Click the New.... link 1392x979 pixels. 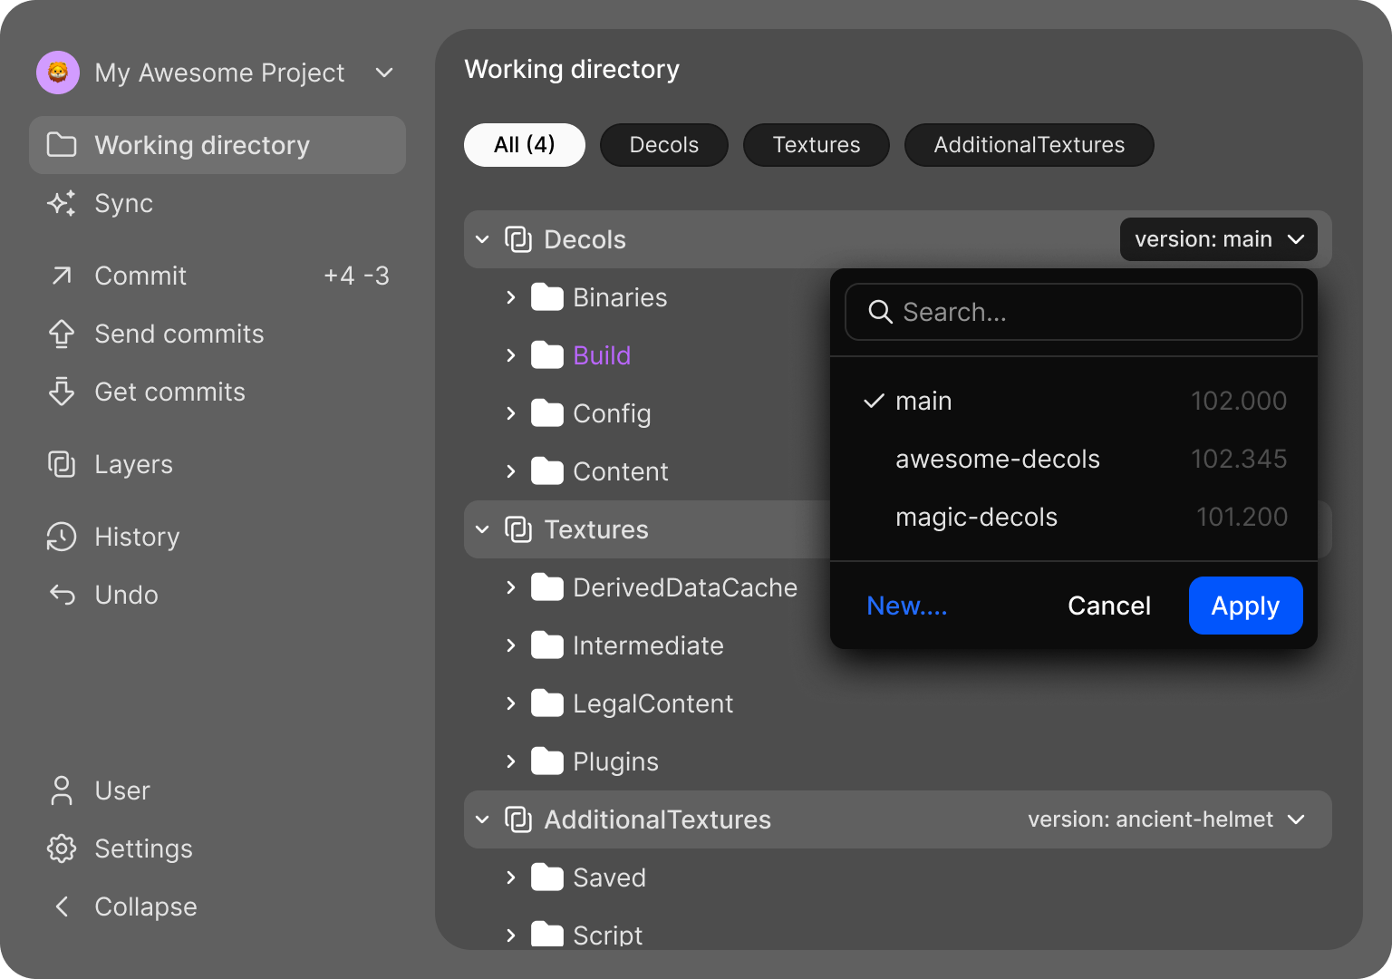(906, 606)
